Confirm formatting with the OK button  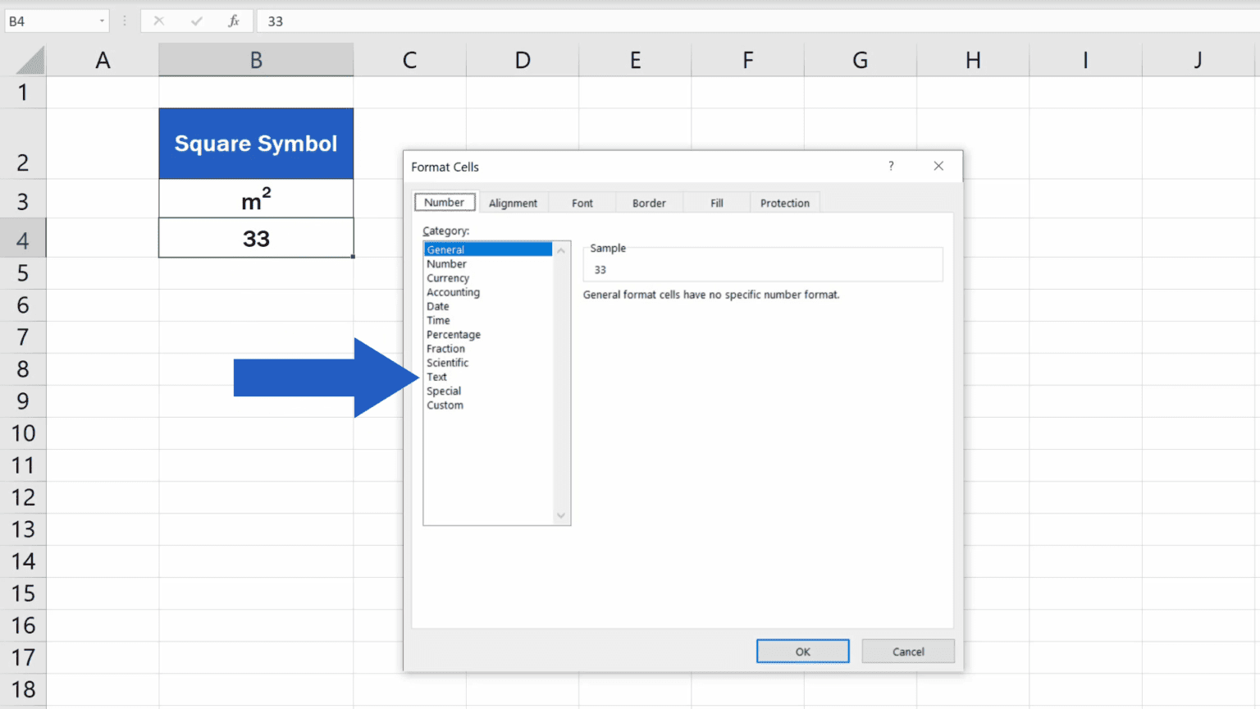802,651
